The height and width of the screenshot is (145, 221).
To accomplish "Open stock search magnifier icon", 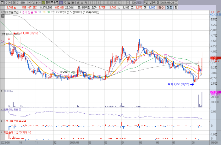I will (33, 3).
